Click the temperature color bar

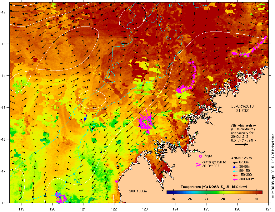coord(214,192)
